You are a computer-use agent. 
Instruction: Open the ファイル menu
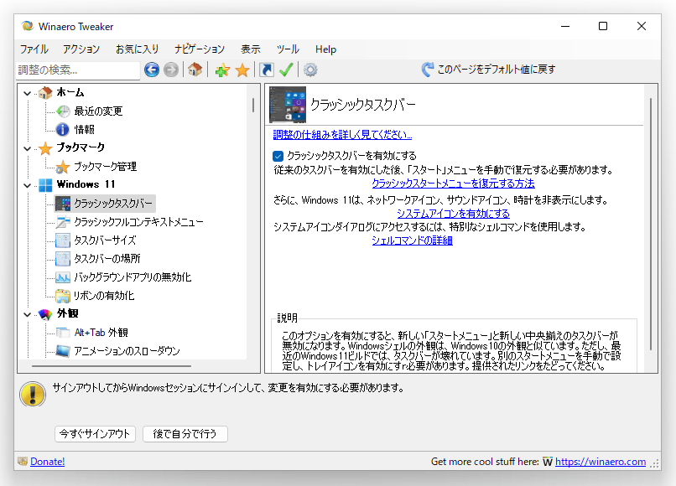point(34,49)
